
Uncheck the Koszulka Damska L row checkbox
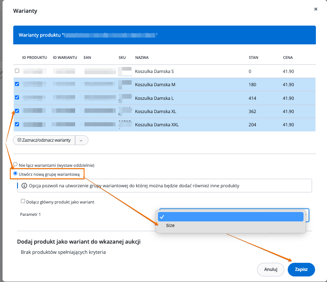[17, 97]
